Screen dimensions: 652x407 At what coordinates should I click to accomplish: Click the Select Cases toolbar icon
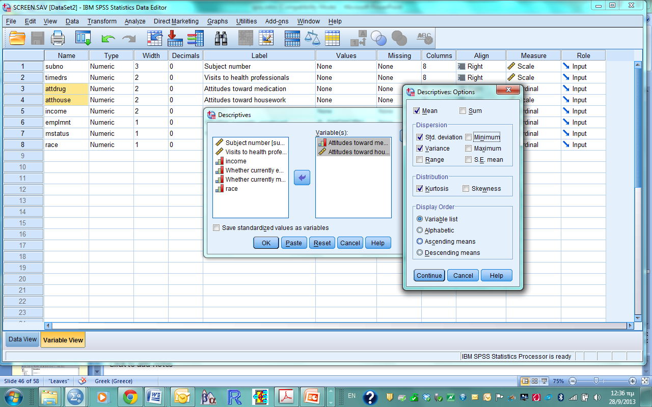coord(332,38)
